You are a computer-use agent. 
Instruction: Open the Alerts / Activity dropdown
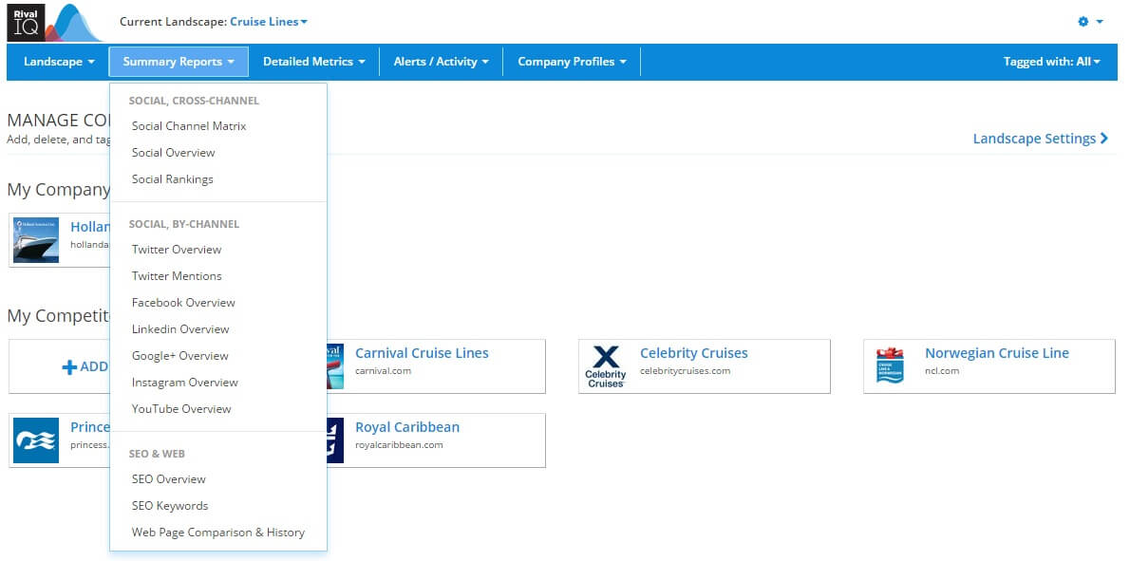(x=441, y=62)
